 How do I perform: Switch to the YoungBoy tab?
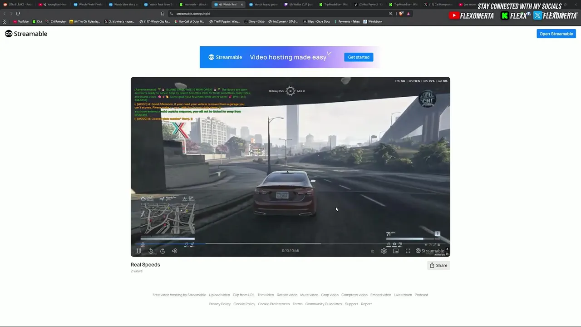(53, 5)
